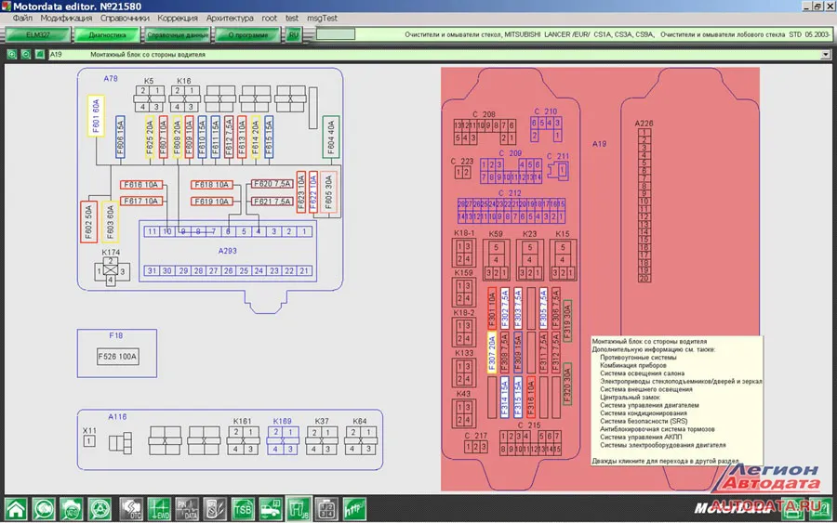Open the Файл menu
The image size is (837, 523).
point(22,19)
